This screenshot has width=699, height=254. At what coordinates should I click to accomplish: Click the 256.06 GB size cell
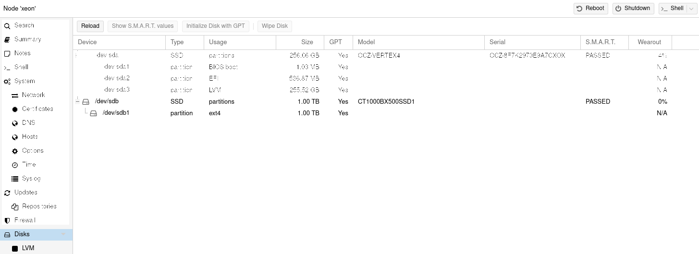coord(305,55)
